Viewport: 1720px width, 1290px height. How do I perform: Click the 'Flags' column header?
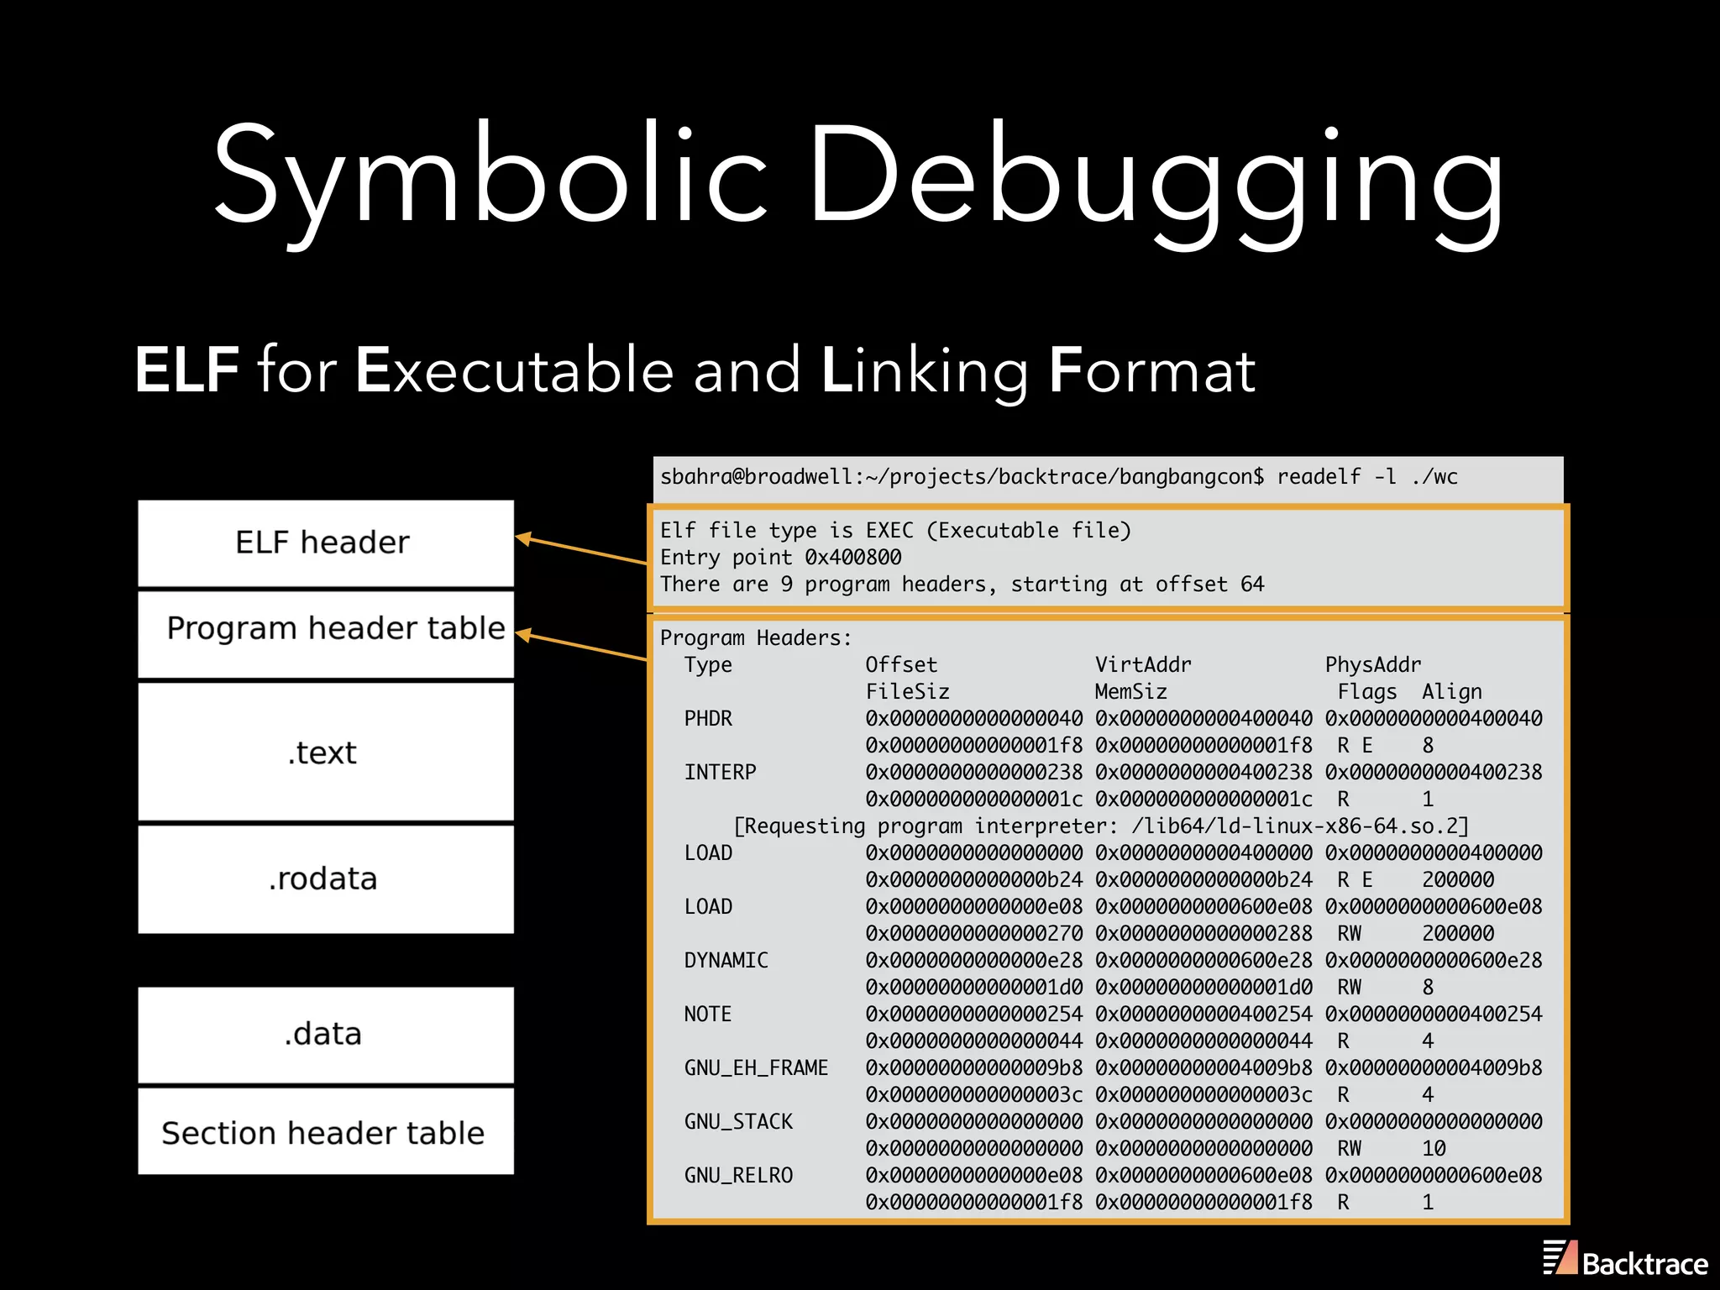tap(1367, 692)
